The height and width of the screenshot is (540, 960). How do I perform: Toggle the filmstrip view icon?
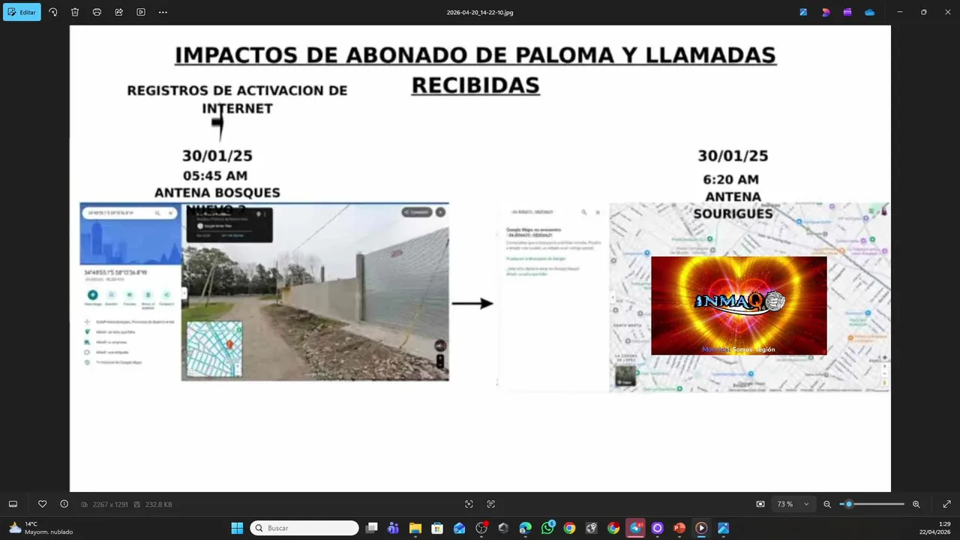coord(13,504)
